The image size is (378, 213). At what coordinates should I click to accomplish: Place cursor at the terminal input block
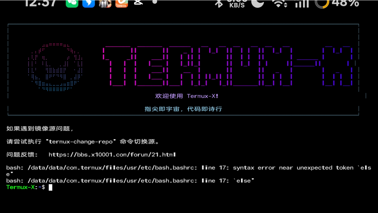tap(50, 187)
